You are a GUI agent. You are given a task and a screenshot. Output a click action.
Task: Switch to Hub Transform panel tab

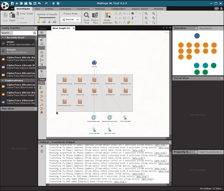click(x=211, y=152)
